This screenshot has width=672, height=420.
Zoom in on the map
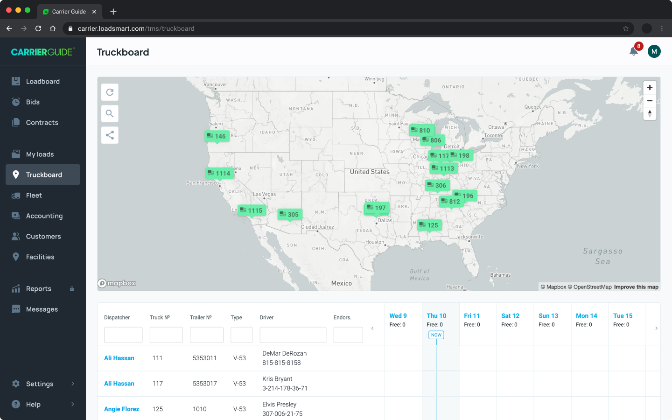[650, 88]
